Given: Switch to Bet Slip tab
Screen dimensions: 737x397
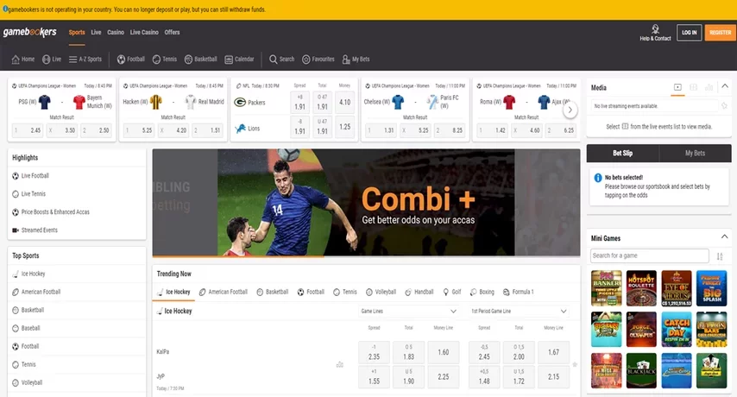Looking at the screenshot, I should pyautogui.click(x=623, y=153).
